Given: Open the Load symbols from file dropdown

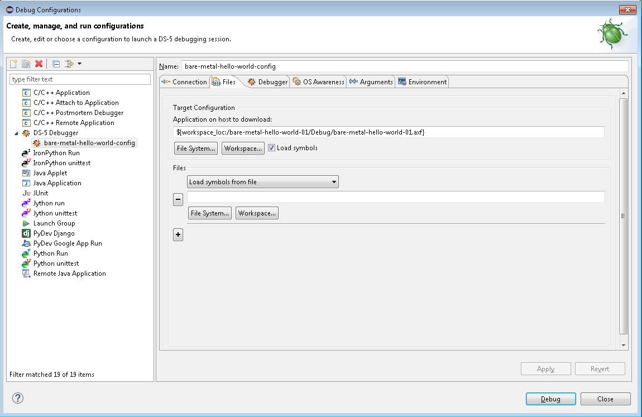Looking at the screenshot, I should click(263, 182).
